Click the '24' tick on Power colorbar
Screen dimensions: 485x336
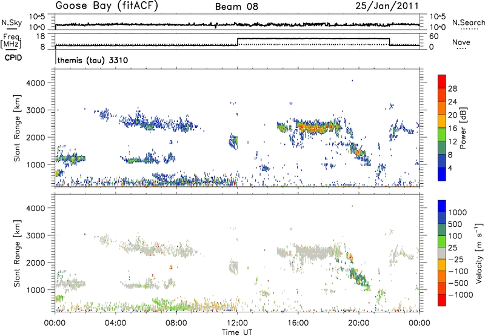[x=452, y=102]
